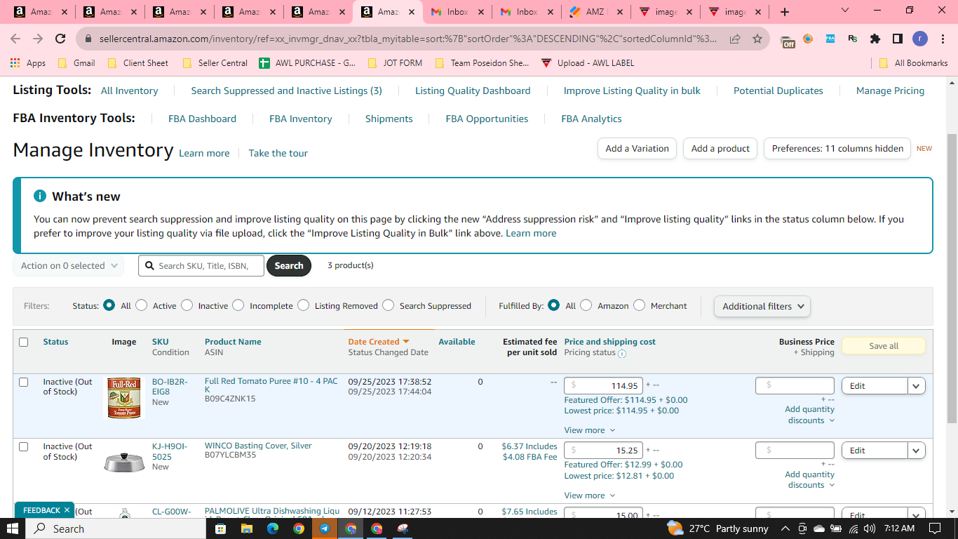Open Preferences: 11 columns hidden
Viewport: 958px width, 539px height.
[837, 149]
